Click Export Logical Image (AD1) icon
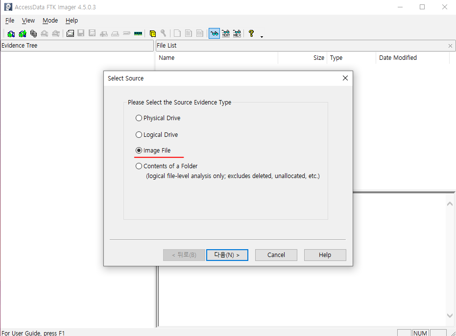 pos(92,33)
